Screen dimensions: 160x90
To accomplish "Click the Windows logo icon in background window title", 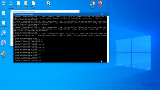I will (x=11, y=11).
